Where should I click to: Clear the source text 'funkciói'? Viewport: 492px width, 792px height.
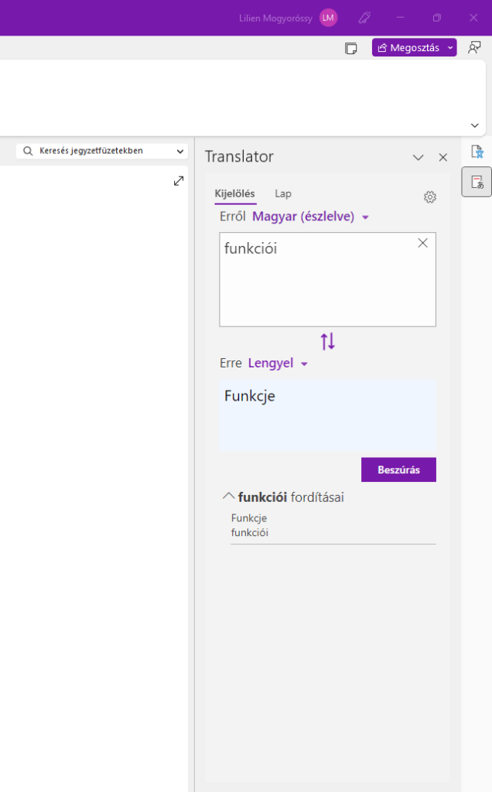(422, 243)
